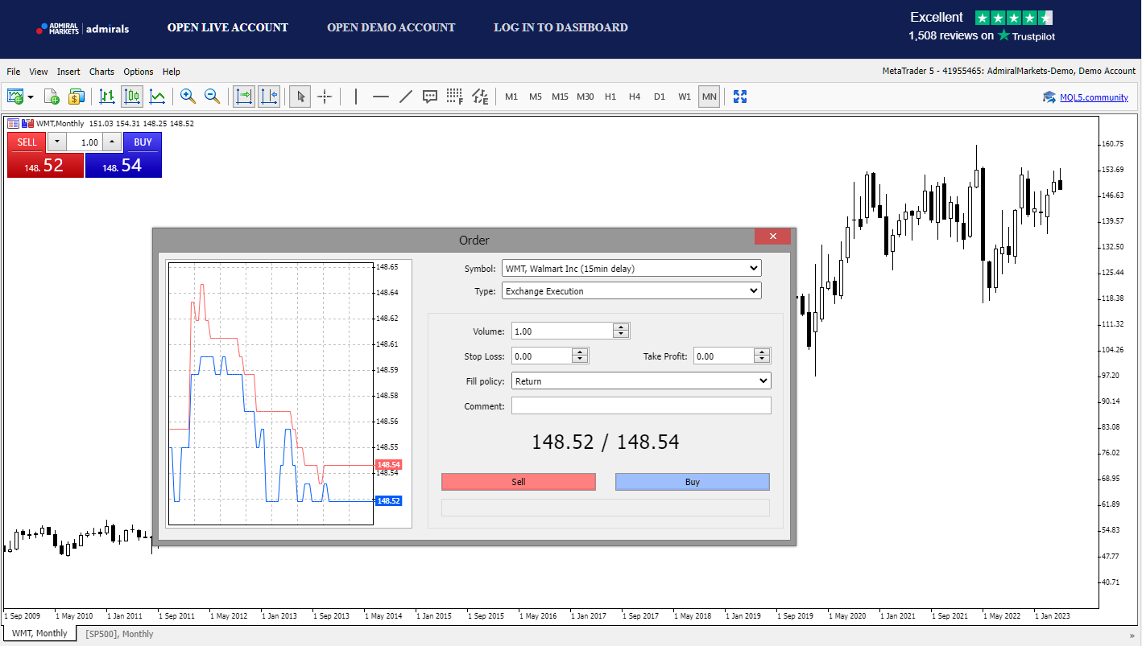Increase volume in the one-click trading panel
The height and width of the screenshot is (646, 1142).
[x=112, y=142]
